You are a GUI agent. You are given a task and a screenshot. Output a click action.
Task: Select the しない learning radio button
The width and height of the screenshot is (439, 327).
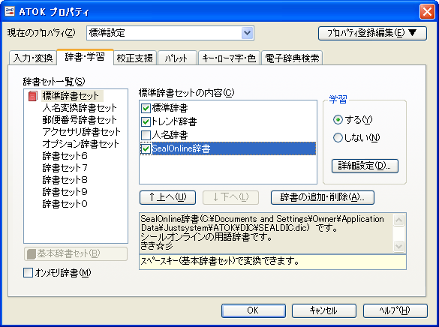tap(338, 138)
